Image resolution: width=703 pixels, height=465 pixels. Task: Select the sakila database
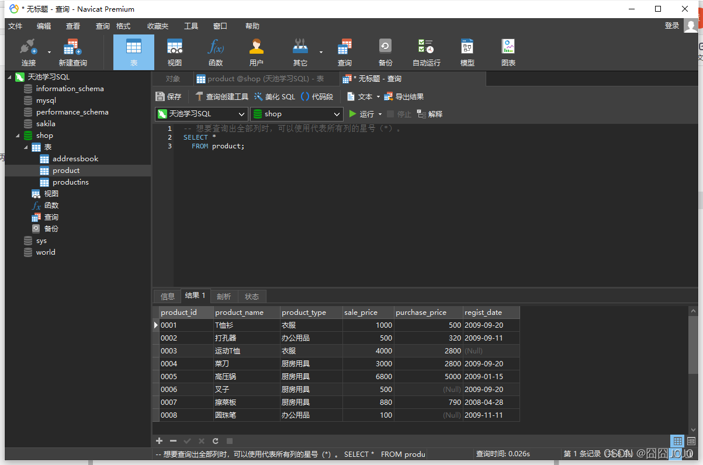(46, 124)
